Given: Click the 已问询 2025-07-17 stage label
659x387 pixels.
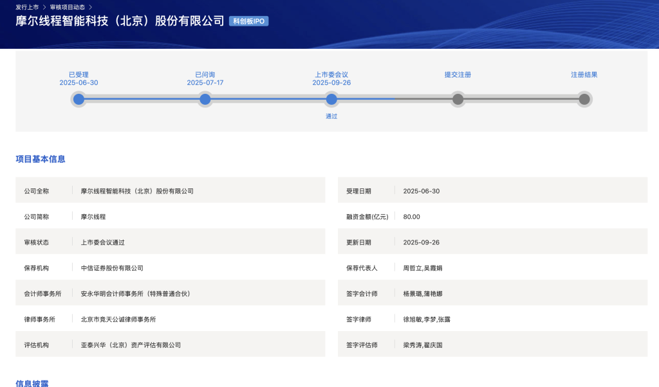Looking at the screenshot, I should click(x=205, y=78).
